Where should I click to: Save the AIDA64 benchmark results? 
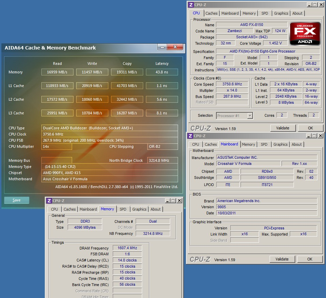point(17,200)
